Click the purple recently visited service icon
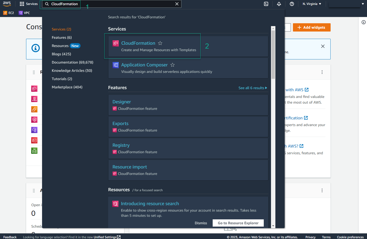Viewport: 367px width, 239px height. (34, 130)
